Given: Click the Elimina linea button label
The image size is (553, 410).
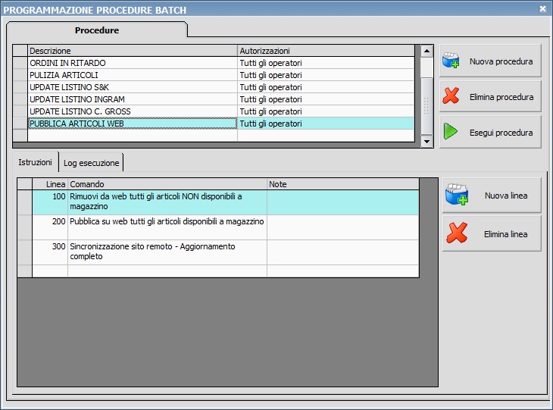Looking at the screenshot, I should (506, 234).
